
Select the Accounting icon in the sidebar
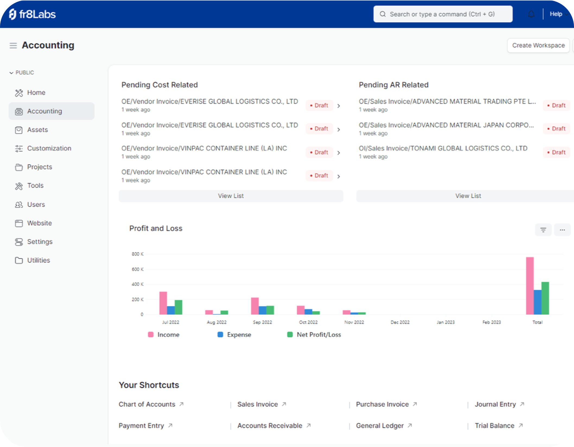(18, 111)
